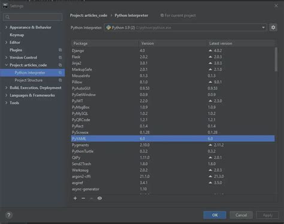This screenshot has height=224, width=284.
Task: Click upgrade arrow next to PyJWT 2.3.0
Action: [210, 101]
